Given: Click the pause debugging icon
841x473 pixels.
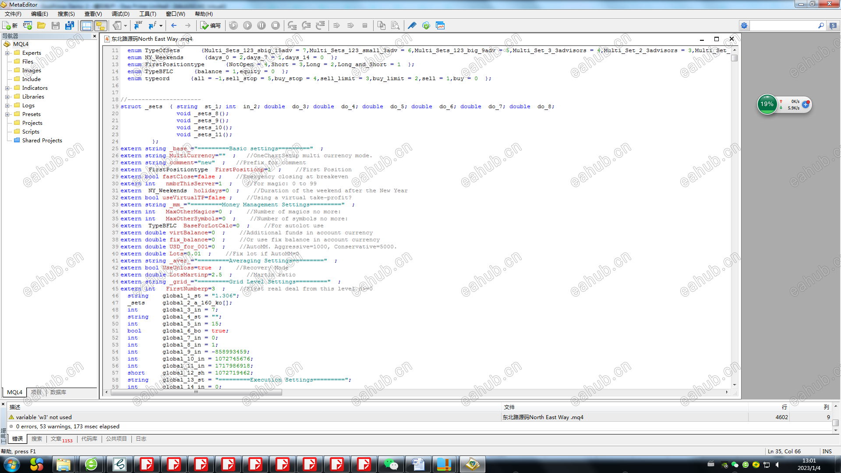Looking at the screenshot, I should (x=261, y=25).
